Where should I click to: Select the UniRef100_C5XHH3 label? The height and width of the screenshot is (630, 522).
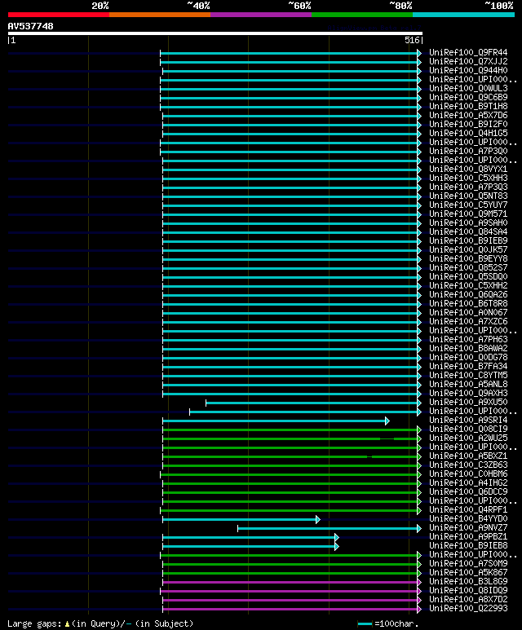(x=468, y=178)
